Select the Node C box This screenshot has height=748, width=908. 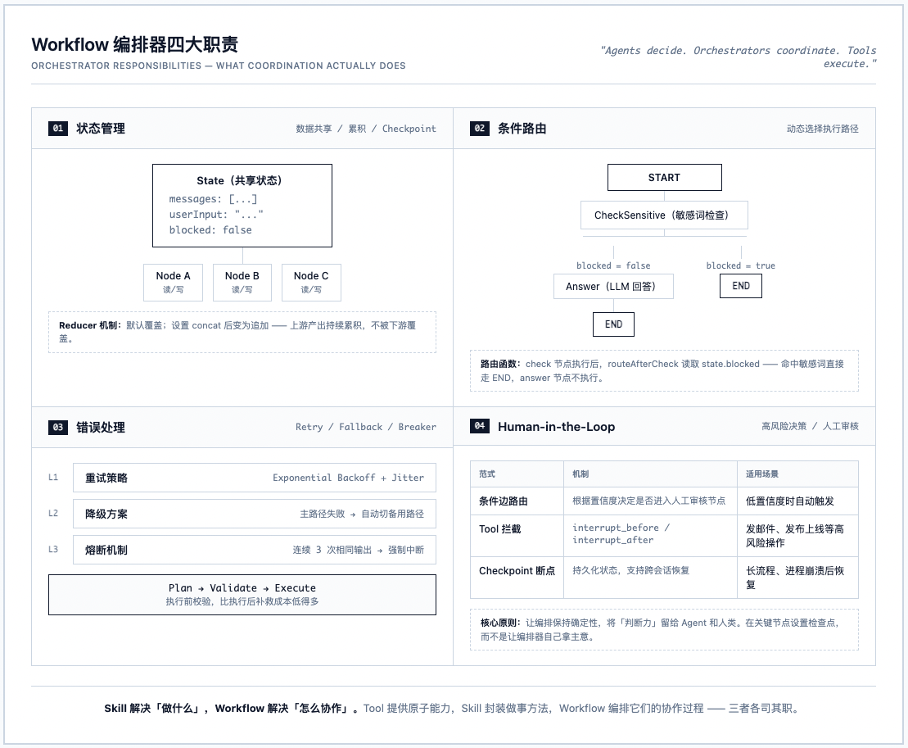[x=311, y=283]
